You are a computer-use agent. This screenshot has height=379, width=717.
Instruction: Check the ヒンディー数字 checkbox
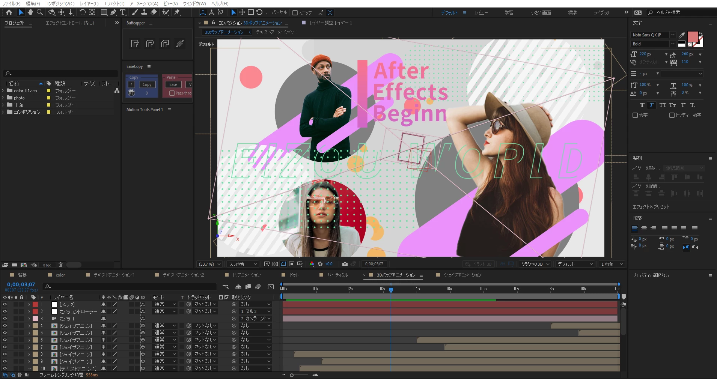pyautogui.click(x=672, y=115)
